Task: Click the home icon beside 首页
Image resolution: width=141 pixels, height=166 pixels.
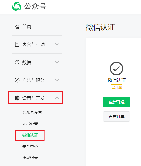Action: point(17,27)
